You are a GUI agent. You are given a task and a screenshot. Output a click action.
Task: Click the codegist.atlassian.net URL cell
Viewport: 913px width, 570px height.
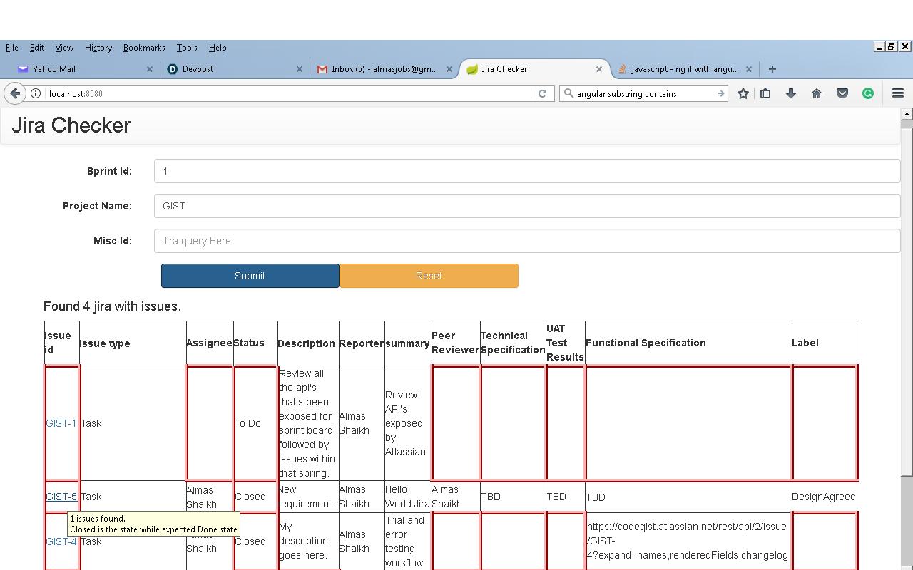pos(687,541)
